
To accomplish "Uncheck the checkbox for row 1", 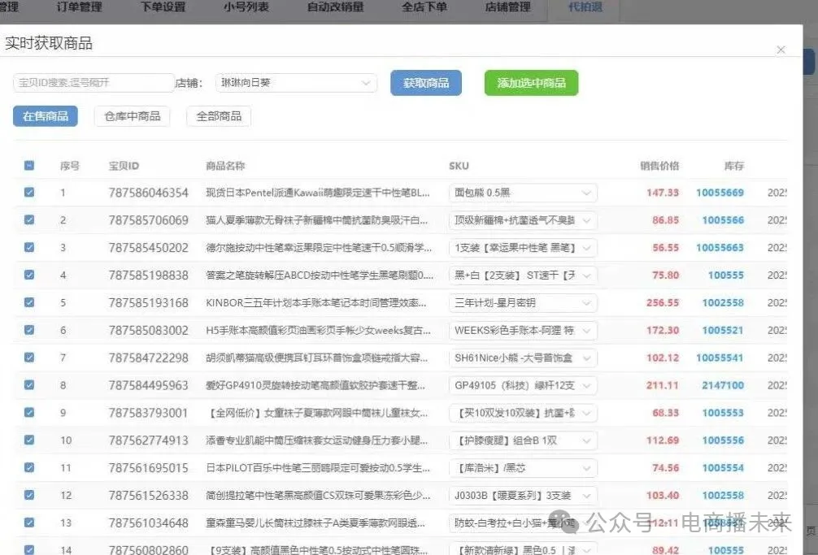I will (x=29, y=193).
